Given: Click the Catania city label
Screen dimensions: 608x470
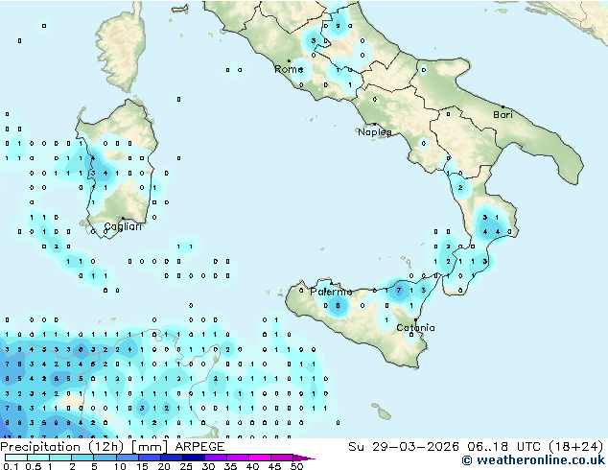Looking at the screenshot, I should (415, 328).
